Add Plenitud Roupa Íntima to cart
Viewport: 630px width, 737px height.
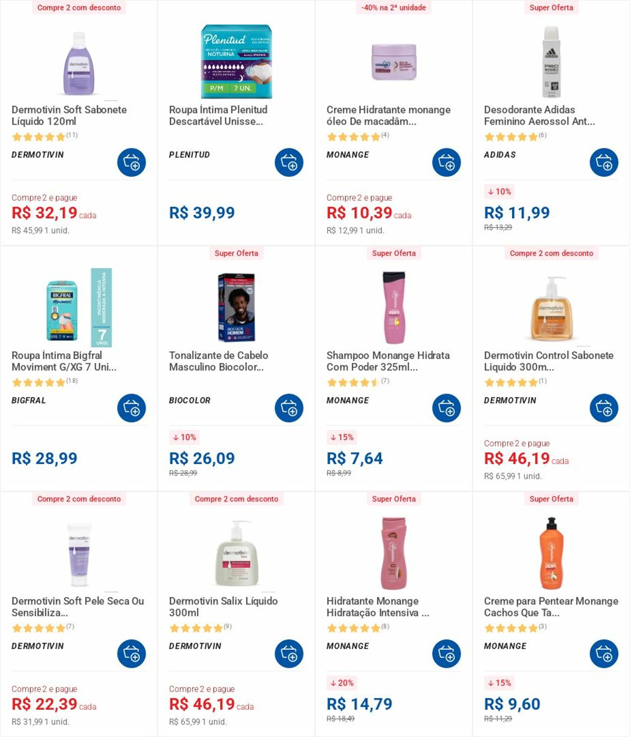point(289,162)
